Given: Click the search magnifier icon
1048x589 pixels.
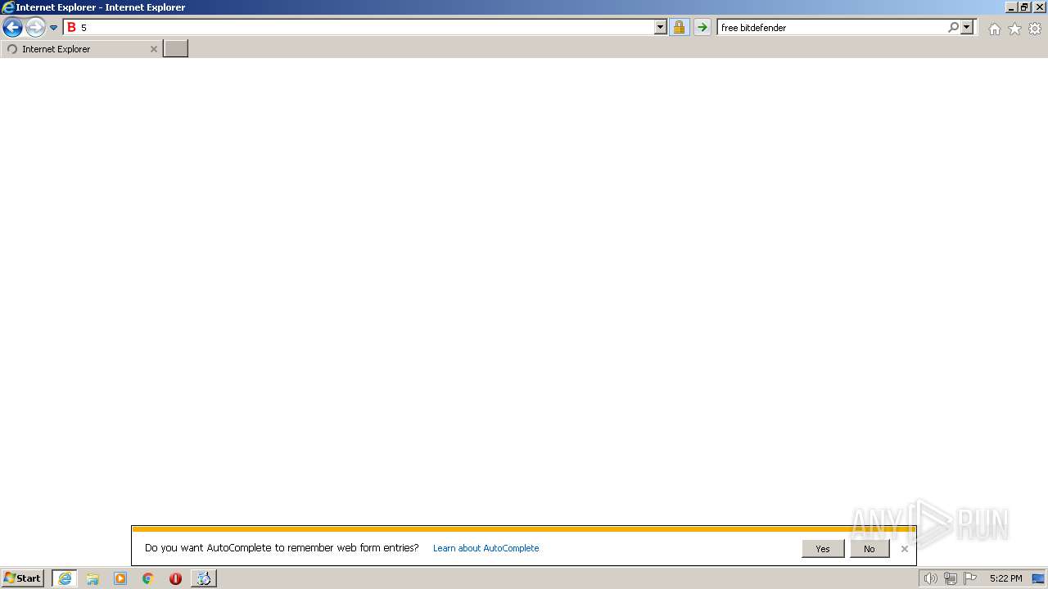Looking at the screenshot, I should (953, 27).
